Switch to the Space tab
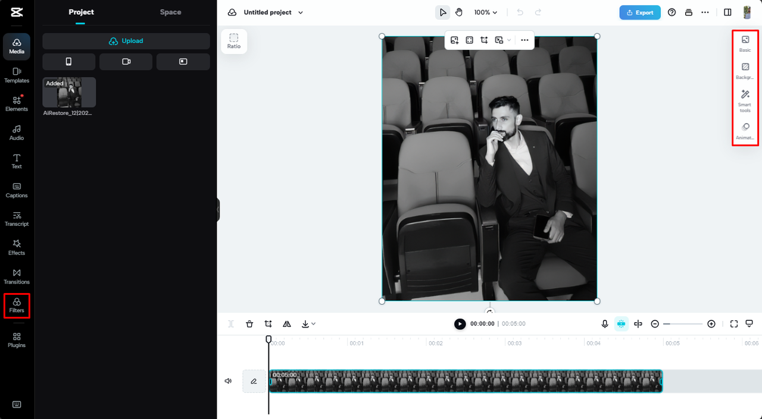This screenshot has height=419, width=762. [x=170, y=12]
